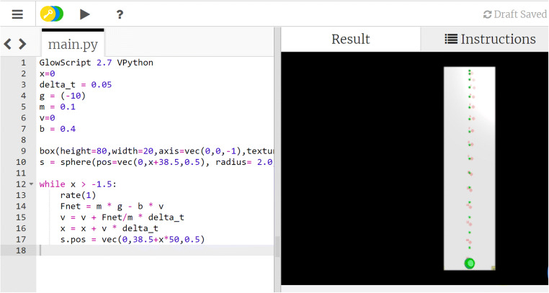This screenshot has height=293, width=549.
Task: Click line number 9 in the gutter
Action: click(23, 151)
